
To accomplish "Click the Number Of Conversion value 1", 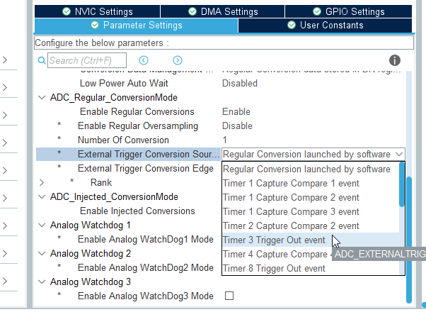I will click(225, 140).
